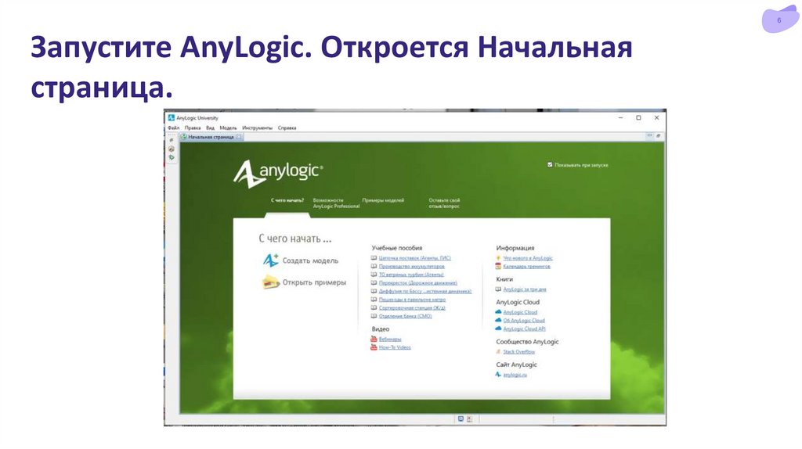Maximize the editor area via top-right icon

(658, 136)
